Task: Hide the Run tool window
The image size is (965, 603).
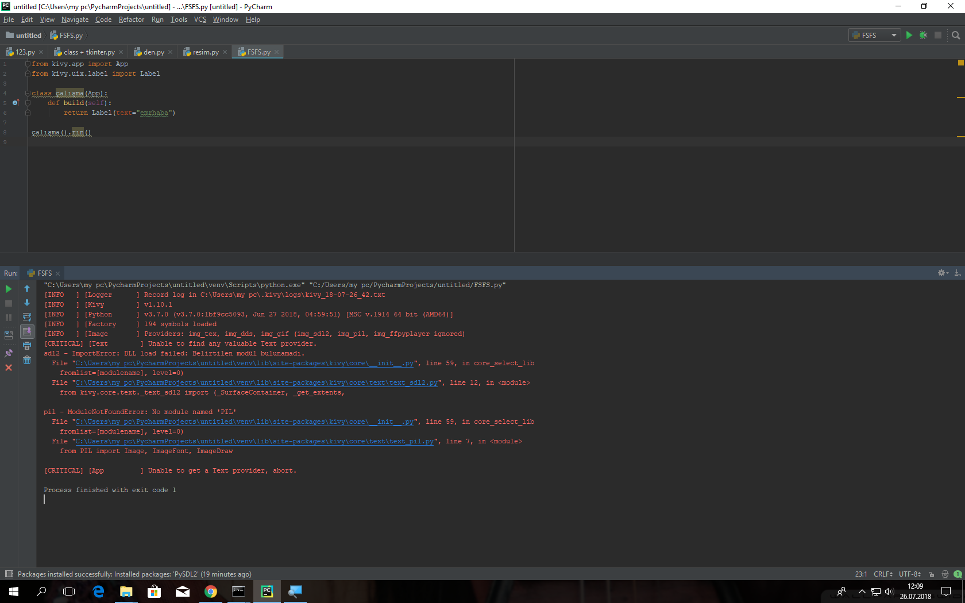Action: 958,273
